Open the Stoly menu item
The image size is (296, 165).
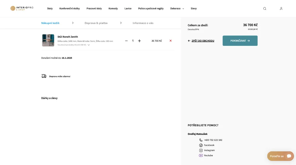pos(50,9)
